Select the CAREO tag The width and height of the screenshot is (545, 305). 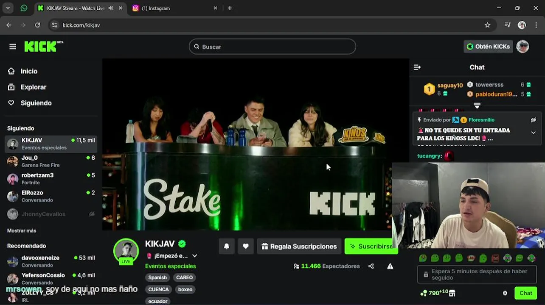point(184,277)
